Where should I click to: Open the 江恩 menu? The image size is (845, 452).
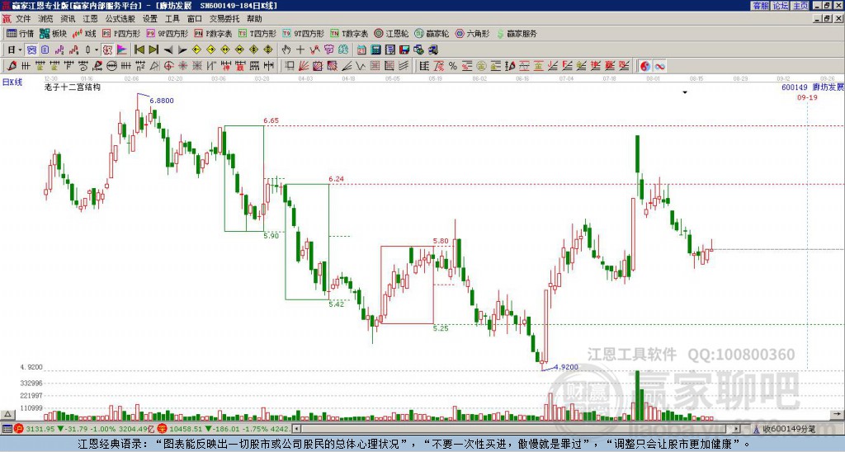coord(91,19)
